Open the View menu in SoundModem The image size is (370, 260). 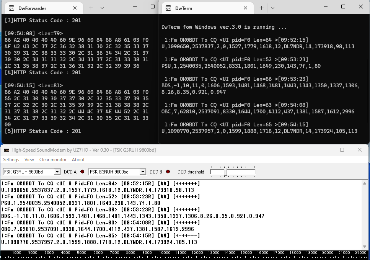pos(29,160)
